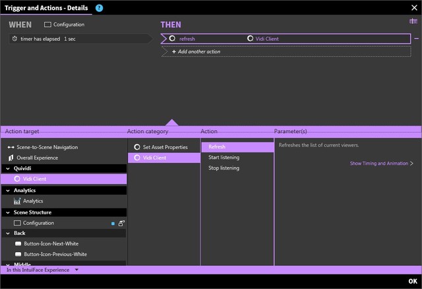Click the Overall Experience icon
422x289 pixels.
tap(11, 158)
